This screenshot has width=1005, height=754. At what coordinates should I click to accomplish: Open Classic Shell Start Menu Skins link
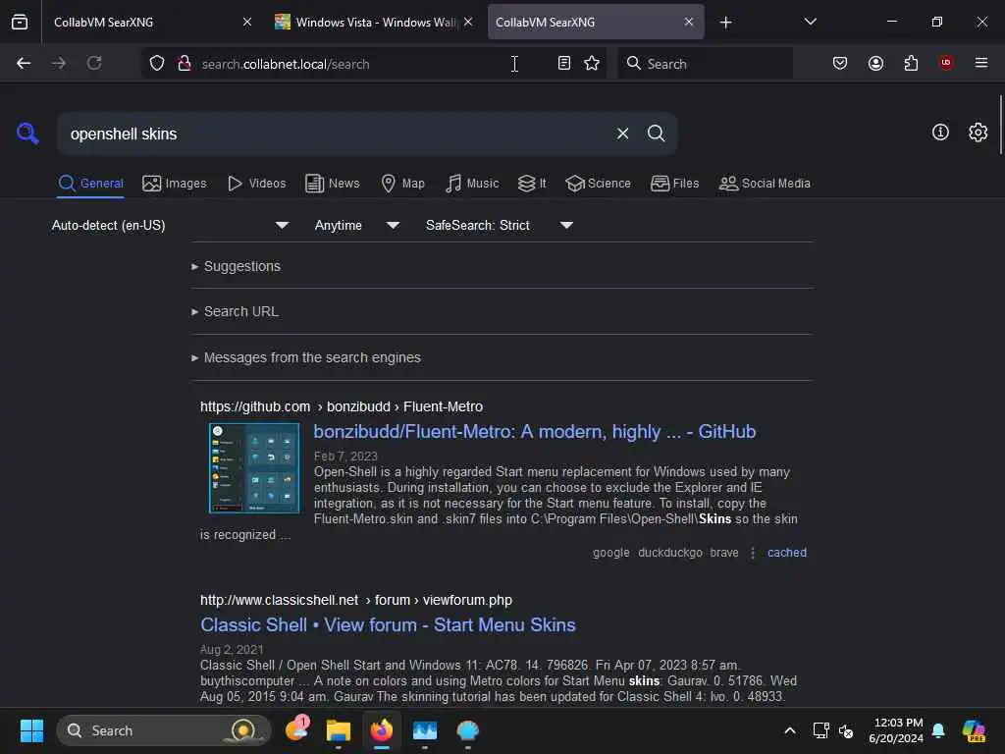pos(388,625)
